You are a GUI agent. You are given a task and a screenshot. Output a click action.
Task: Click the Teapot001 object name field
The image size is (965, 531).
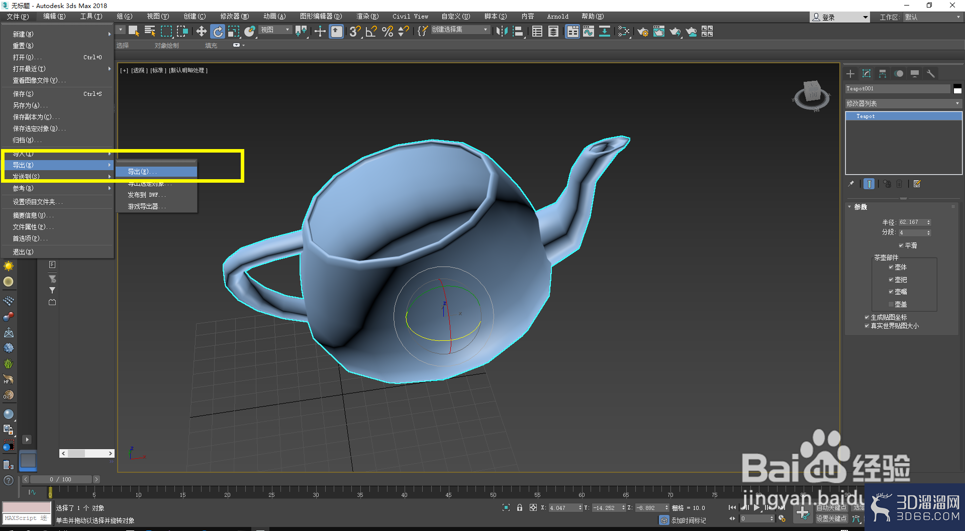click(x=898, y=89)
